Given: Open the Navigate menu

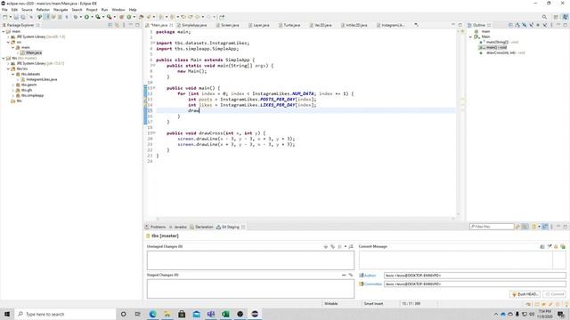Looking at the screenshot, I should [61, 10].
